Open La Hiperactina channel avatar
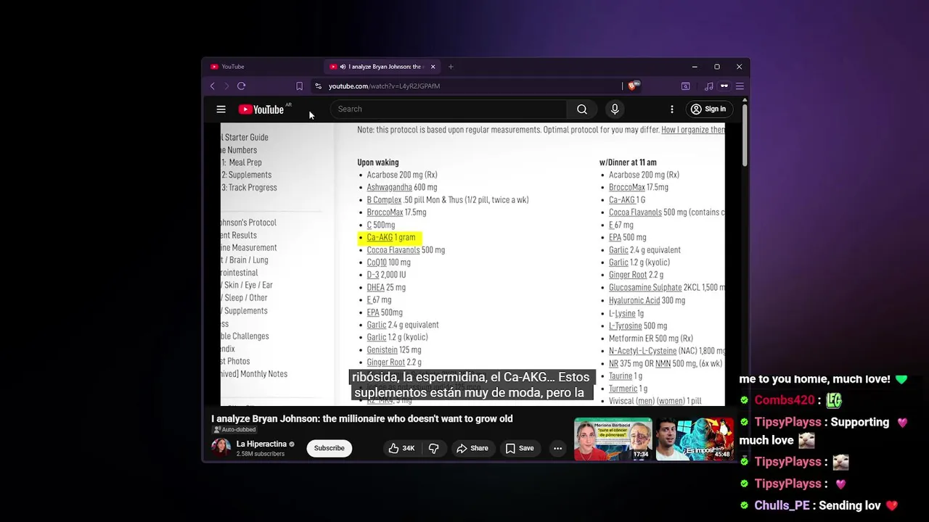The image size is (929, 522). (x=221, y=447)
